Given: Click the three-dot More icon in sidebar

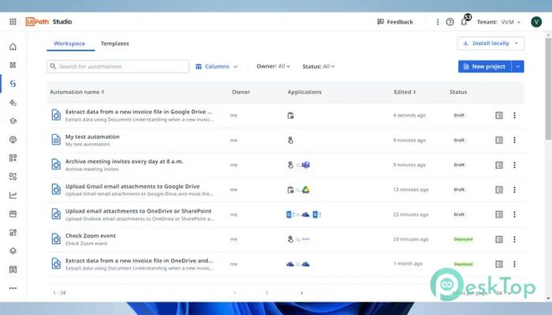Looking at the screenshot, I should pyautogui.click(x=13, y=288).
